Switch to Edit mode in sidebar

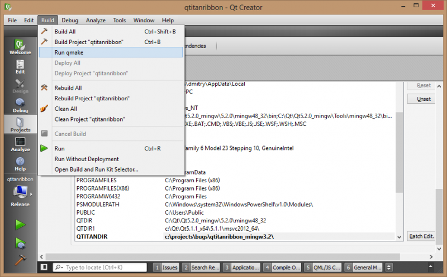(20, 67)
